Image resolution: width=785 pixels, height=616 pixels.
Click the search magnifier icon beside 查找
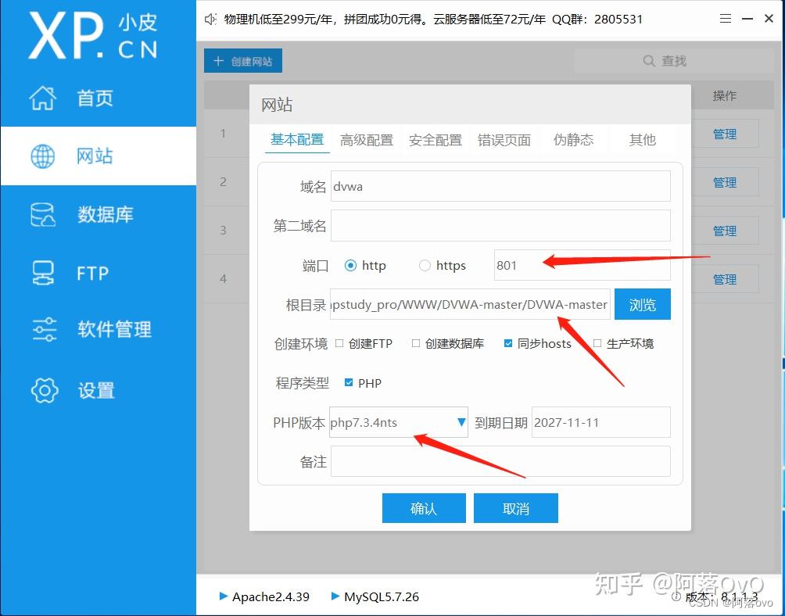click(x=649, y=60)
